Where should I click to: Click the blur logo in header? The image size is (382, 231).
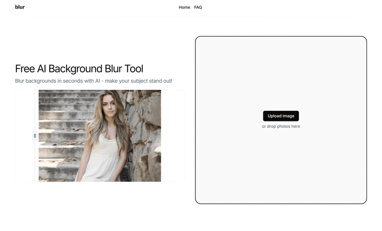(x=20, y=7)
